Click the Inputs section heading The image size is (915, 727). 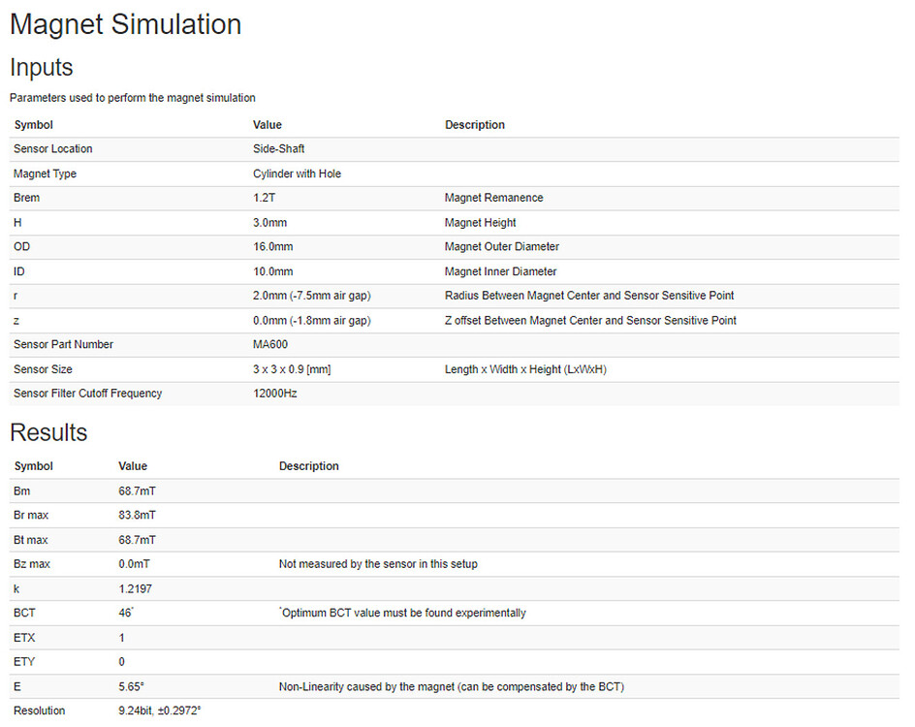tap(42, 67)
